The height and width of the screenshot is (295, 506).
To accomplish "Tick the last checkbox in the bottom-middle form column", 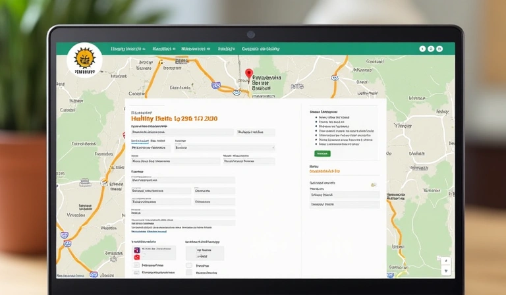I will (189, 272).
